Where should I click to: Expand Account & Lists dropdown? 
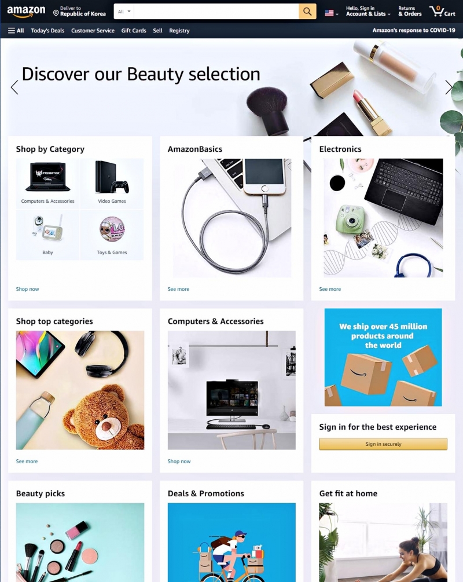click(x=368, y=11)
